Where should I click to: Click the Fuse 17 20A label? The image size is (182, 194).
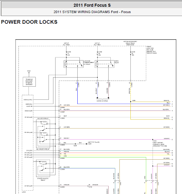[x=69, y=54]
